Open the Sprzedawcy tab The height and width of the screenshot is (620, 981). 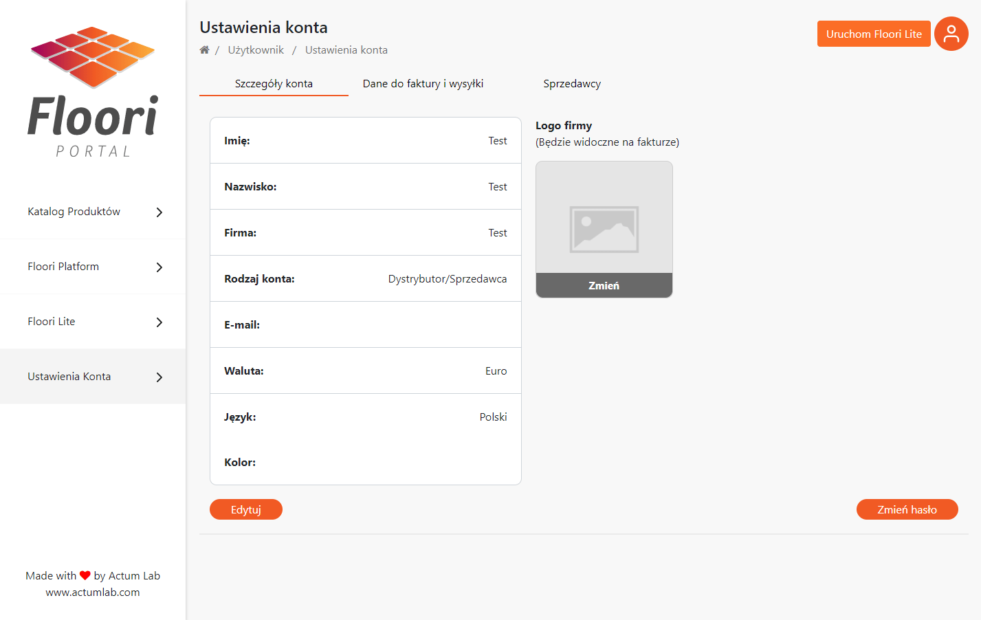(572, 84)
